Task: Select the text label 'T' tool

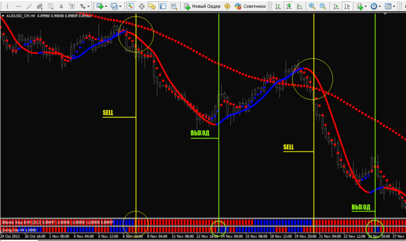Action: pyautogui.click(x=72, y=6)
